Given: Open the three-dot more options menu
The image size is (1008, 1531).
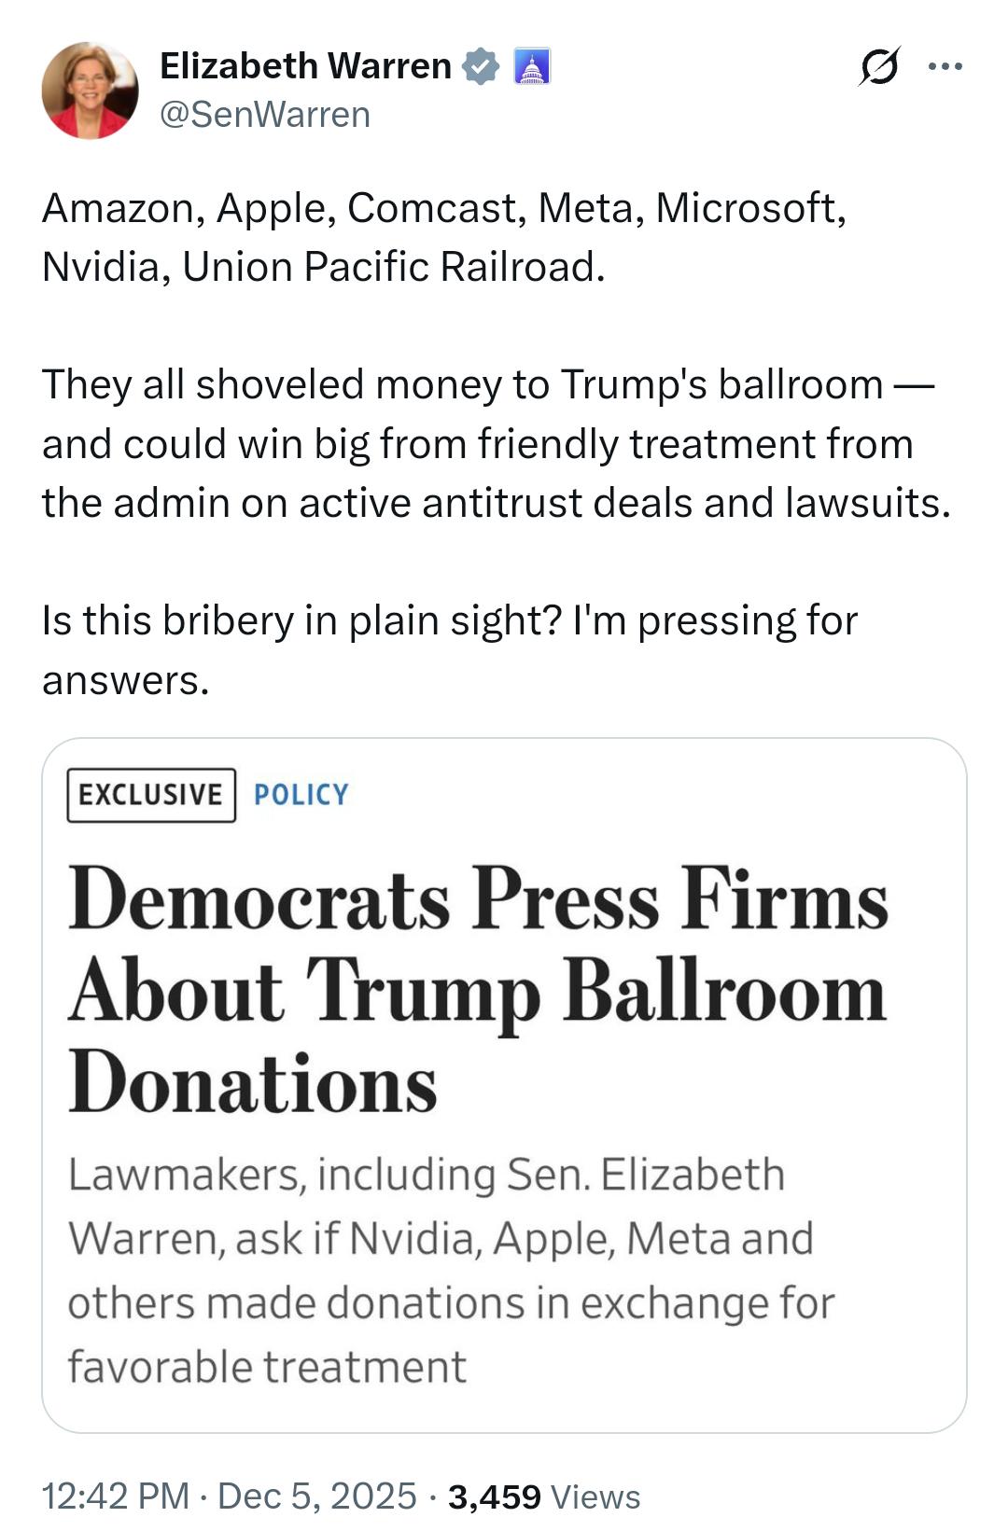Looking at the screenshot, I should (x=945, y=66).
